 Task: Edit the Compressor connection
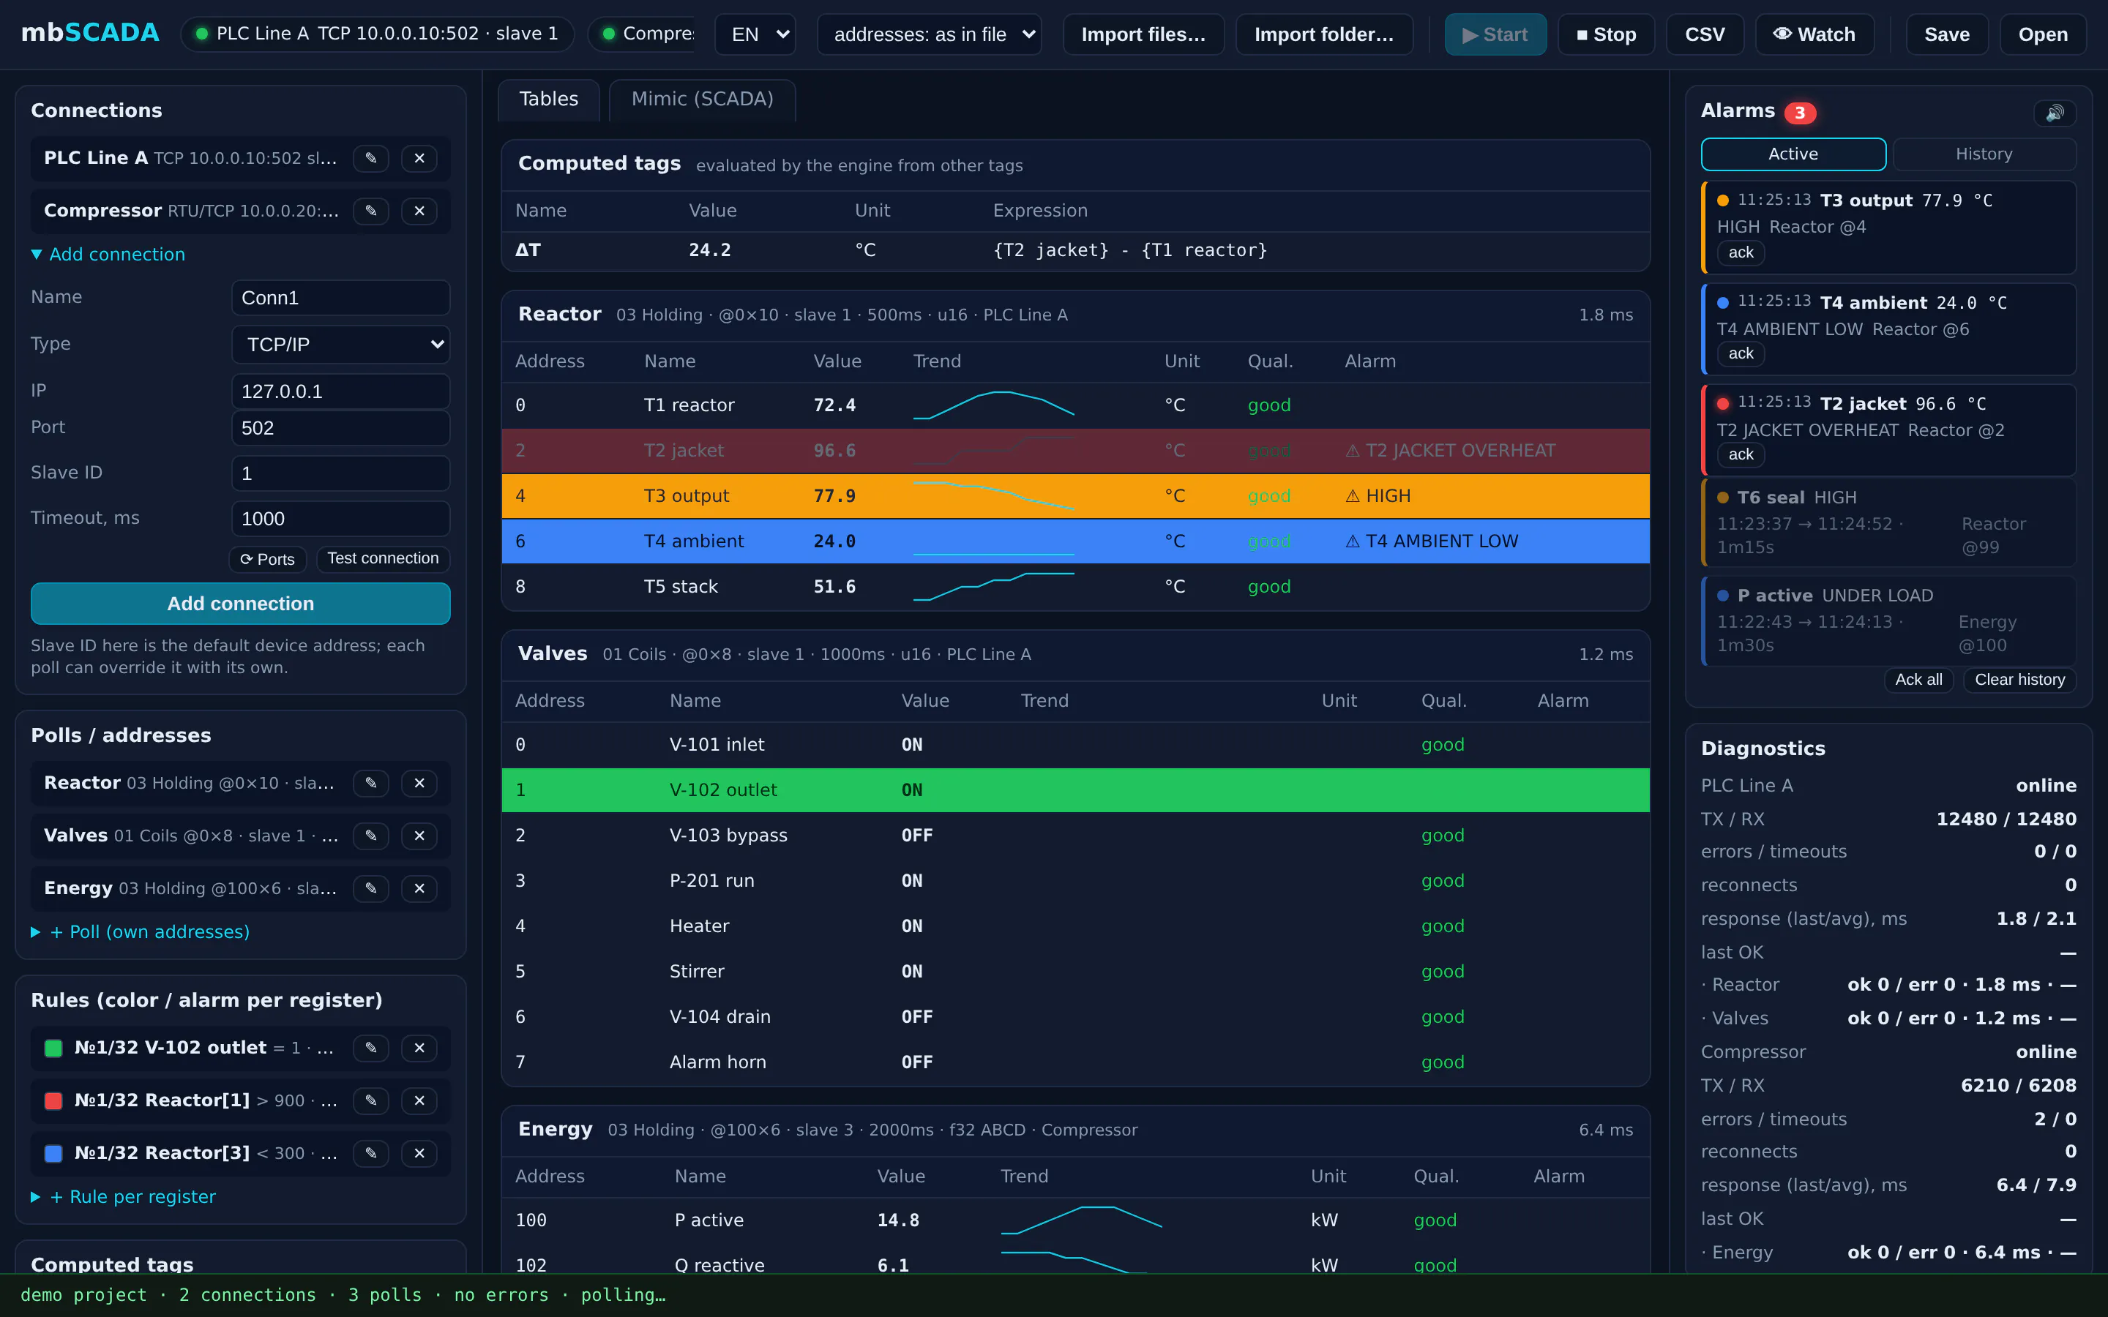(371, 211)
